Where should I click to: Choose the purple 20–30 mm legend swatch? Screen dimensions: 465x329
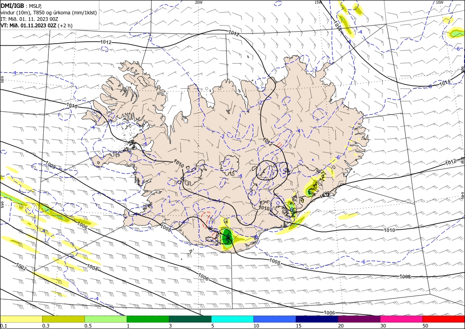point(359,319)
